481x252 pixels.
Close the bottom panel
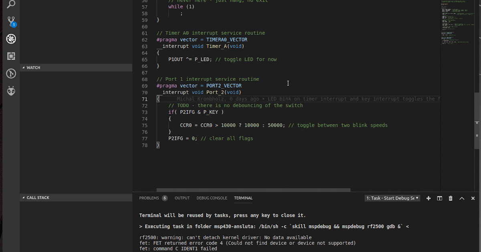tap(473, 198)
